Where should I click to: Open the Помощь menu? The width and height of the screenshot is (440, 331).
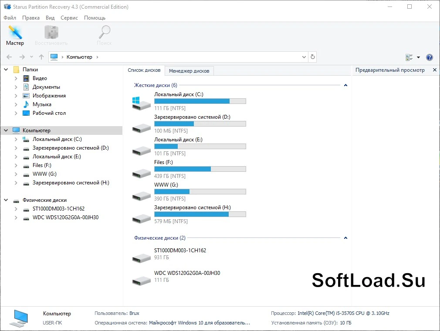(x=95, y=18)
